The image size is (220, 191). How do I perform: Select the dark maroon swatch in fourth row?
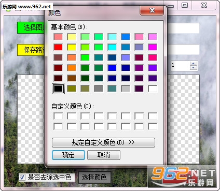coord(58,68)
